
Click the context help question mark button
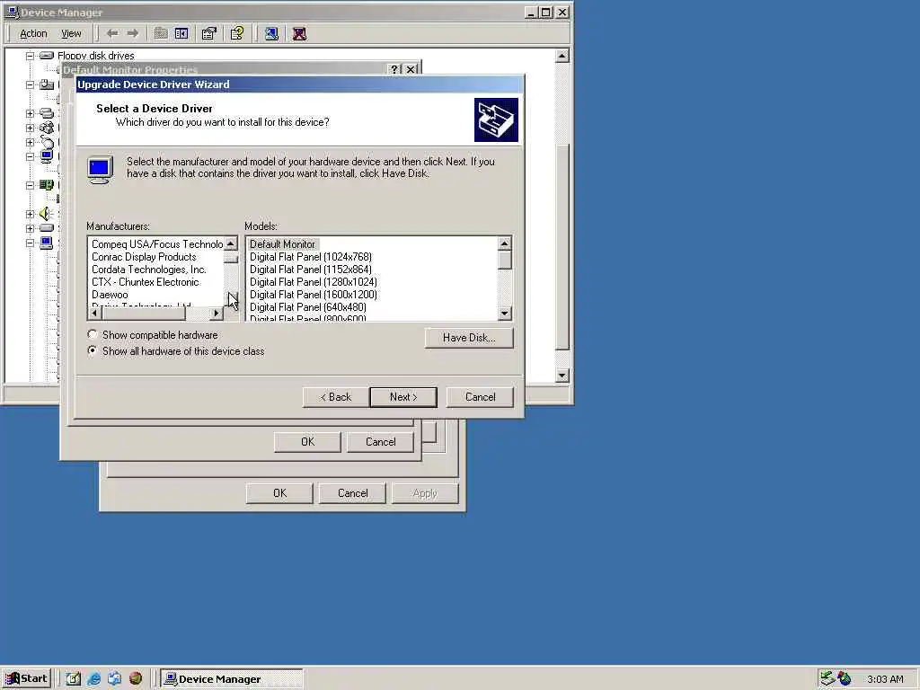click(395, 69)
